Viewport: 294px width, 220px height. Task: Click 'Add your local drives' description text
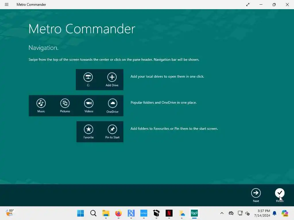(x=167, y=76)
